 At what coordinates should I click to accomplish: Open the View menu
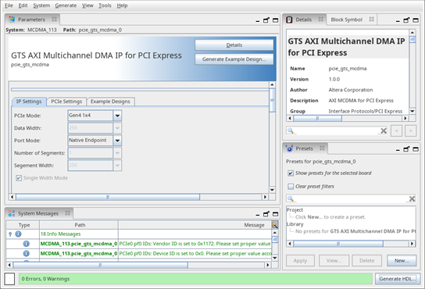[x=87, y=5]
